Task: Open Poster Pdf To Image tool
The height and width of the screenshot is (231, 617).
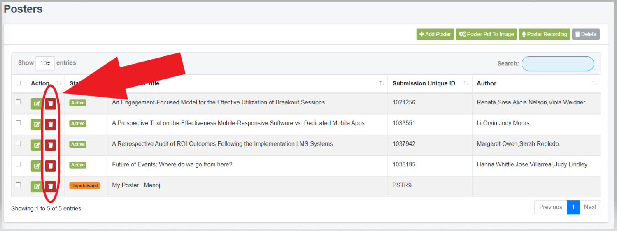Action: [487, 34]
